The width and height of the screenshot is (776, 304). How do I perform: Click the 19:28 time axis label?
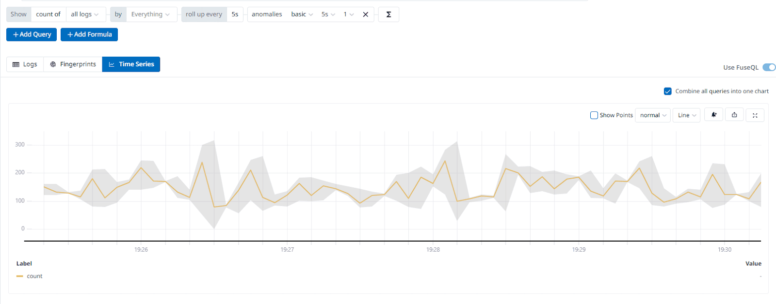[x=433, y=250]
